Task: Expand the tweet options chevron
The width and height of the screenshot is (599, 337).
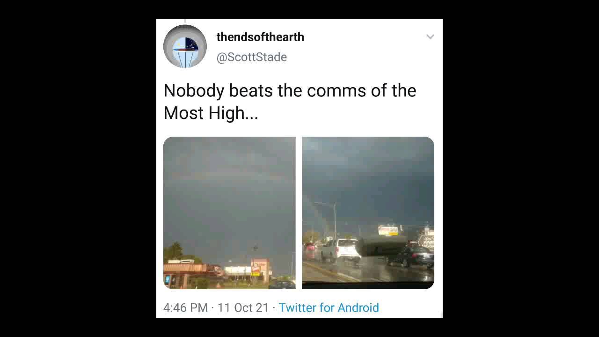Action: pyautogui.click(x=430, y=37)
